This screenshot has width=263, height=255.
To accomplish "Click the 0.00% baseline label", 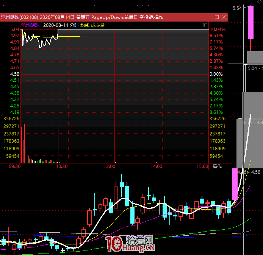I will [216, 74].
